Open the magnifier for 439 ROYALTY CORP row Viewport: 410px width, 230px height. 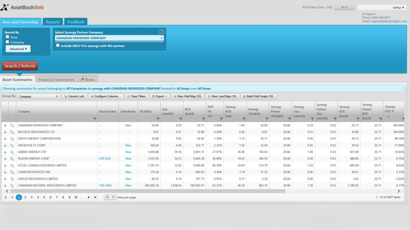12,145
